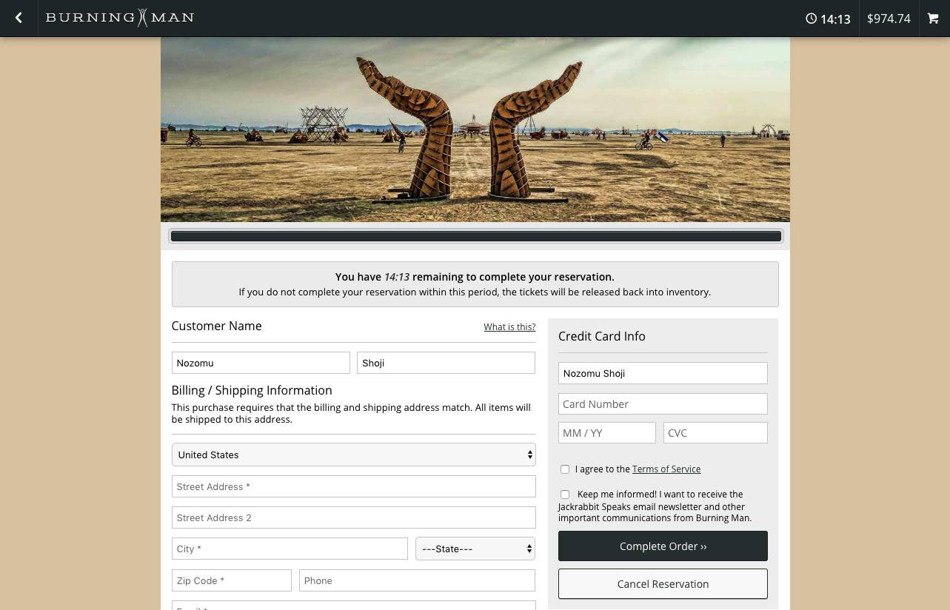
Task: Focus the Street Address field
Action: pyautogui.click(x=353, y=486)
